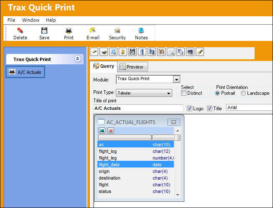Click the magnifying glass icon
Viewport: 273px width, 208px height.
tap(171, 52)
